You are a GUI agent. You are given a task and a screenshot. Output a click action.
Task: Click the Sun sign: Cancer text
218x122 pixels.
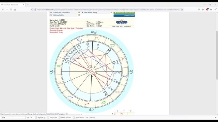click(56, 30)
